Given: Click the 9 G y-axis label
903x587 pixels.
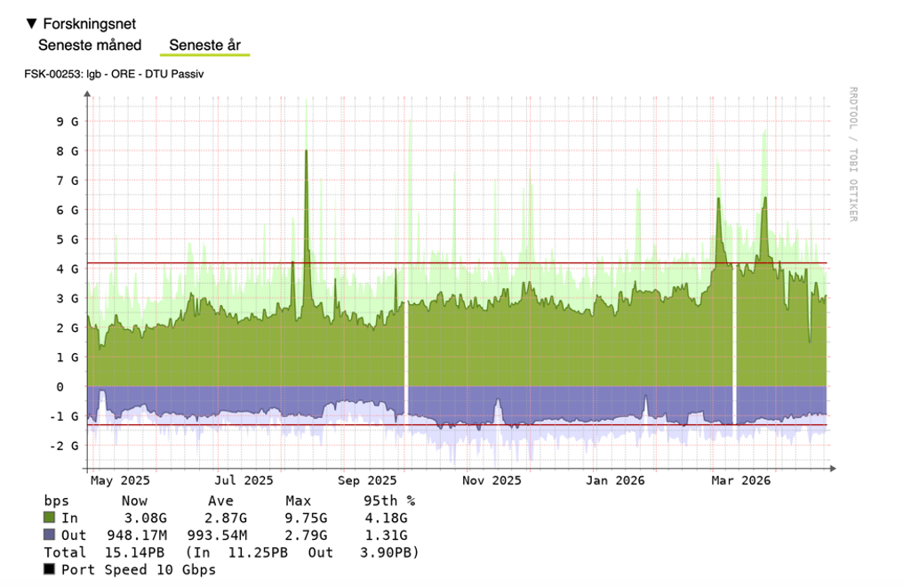Looking at the screenshot, I should click(68, 121).
